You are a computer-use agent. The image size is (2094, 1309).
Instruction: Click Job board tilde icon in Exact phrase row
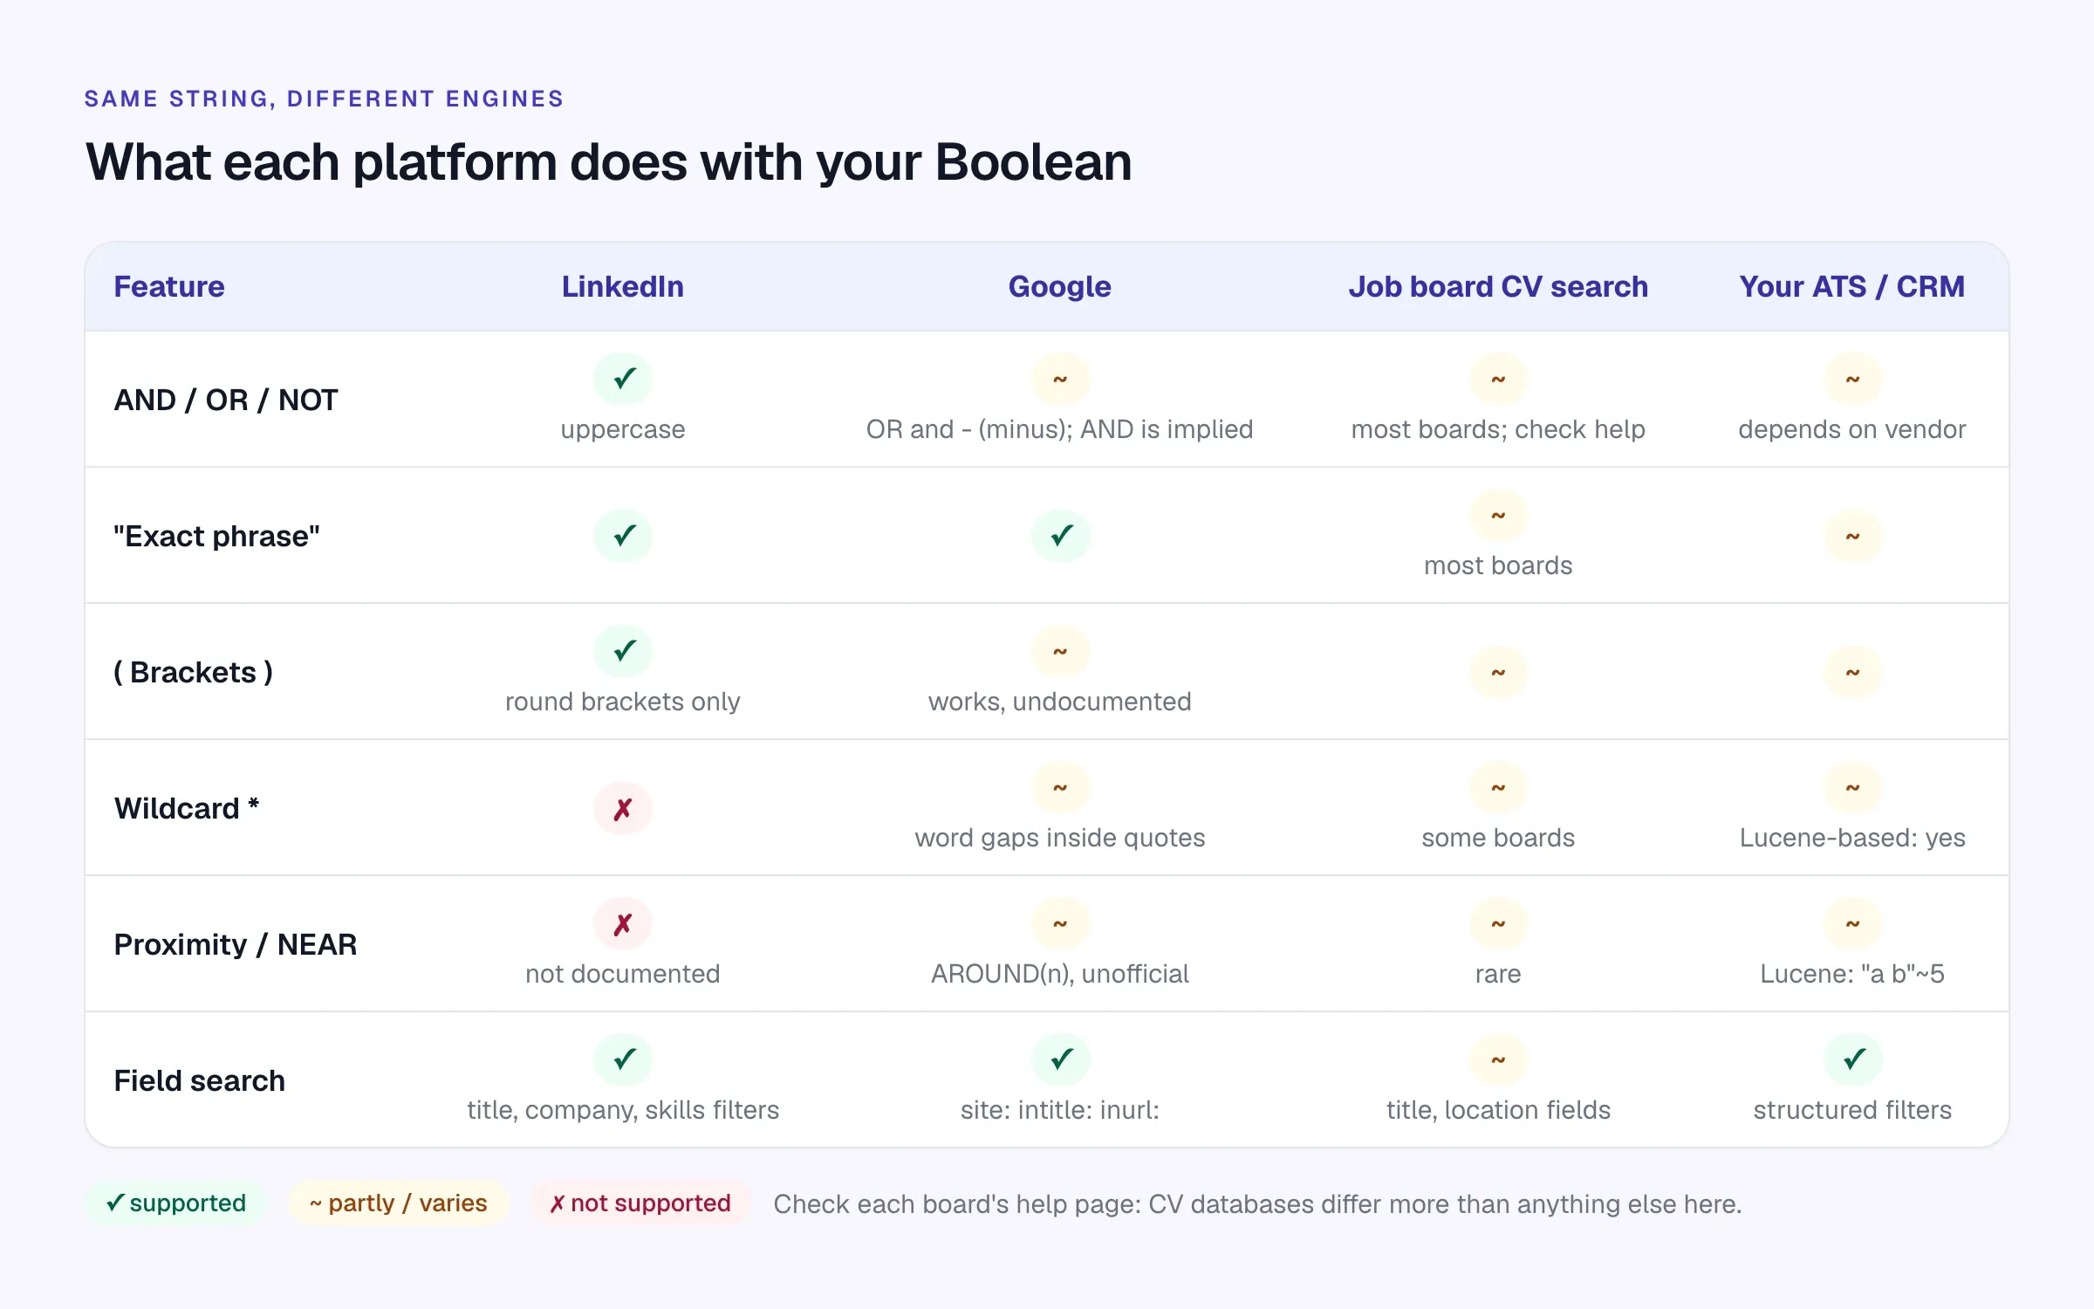1498,515
